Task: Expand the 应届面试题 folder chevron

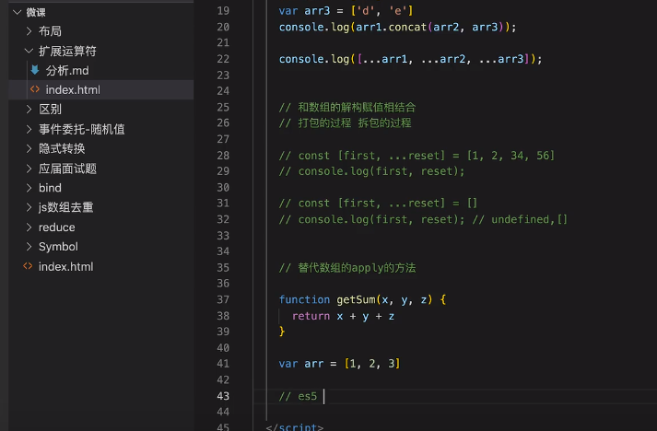Action: click(29, 169)
